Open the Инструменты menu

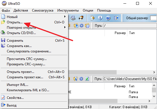coord(68,10)
